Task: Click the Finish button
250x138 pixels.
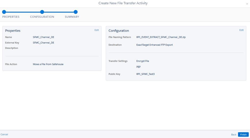Action: [243, 134]
